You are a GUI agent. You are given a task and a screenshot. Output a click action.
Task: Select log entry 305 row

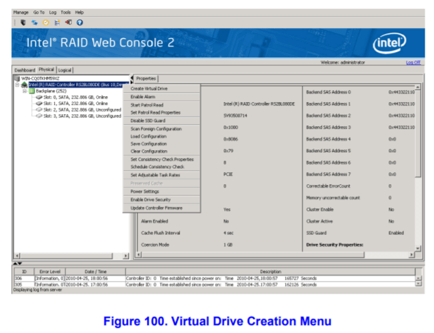click(215, 284)
